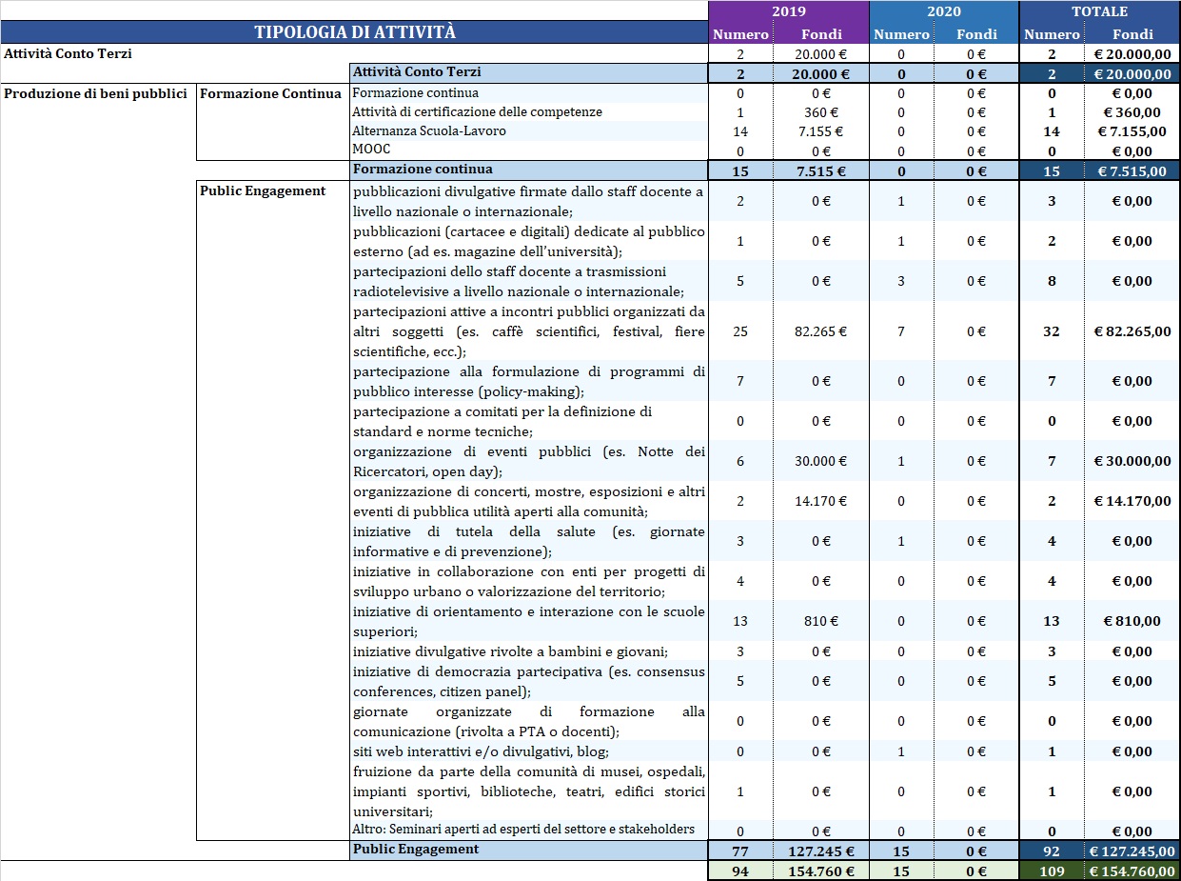Click the grand total number 109
Image resolution: width=1181 pixels, height=881 pixels.
(1052, 871)
